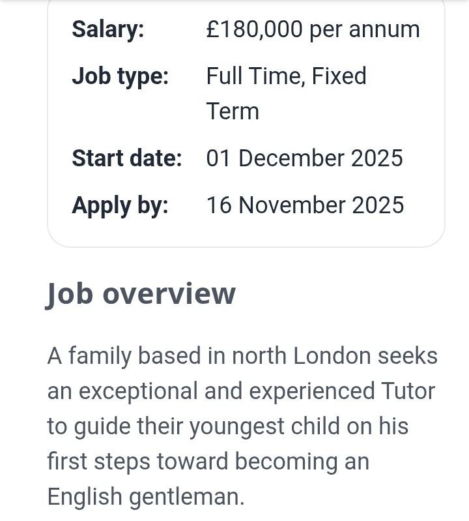469x521 pixels.
Task: Click the Job overview heading
Action: [x=141, y=293]
